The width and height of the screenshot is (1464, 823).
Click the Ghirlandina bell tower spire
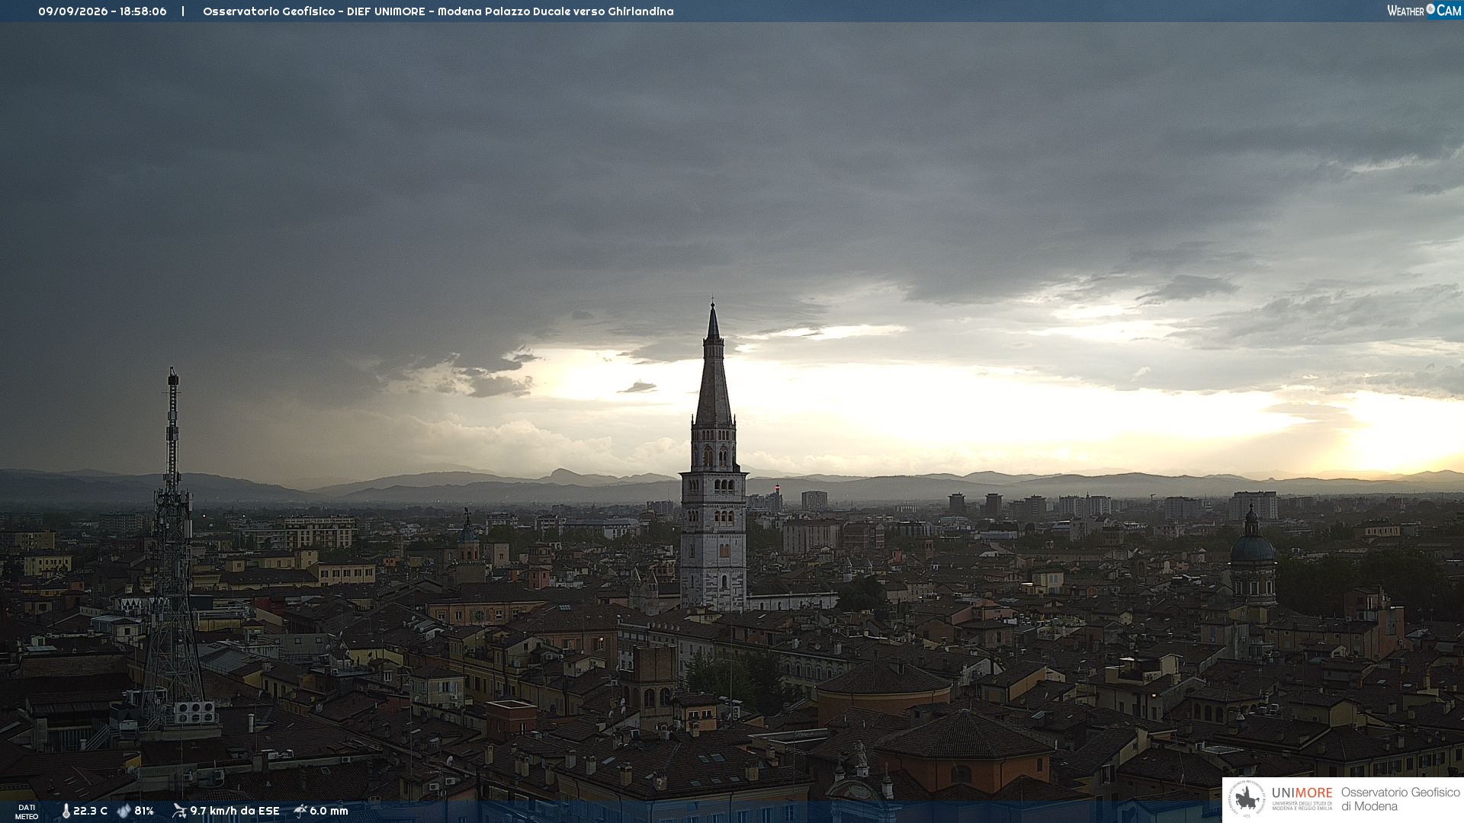pos(714,366)
